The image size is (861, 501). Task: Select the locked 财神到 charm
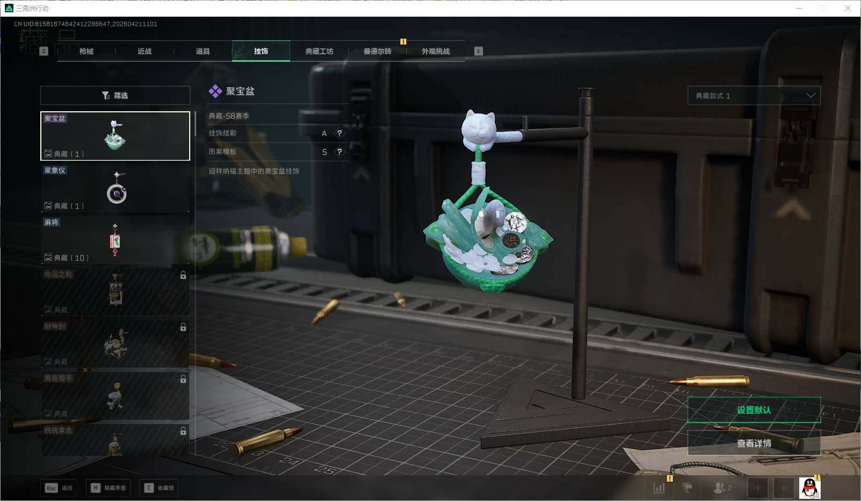115,344
